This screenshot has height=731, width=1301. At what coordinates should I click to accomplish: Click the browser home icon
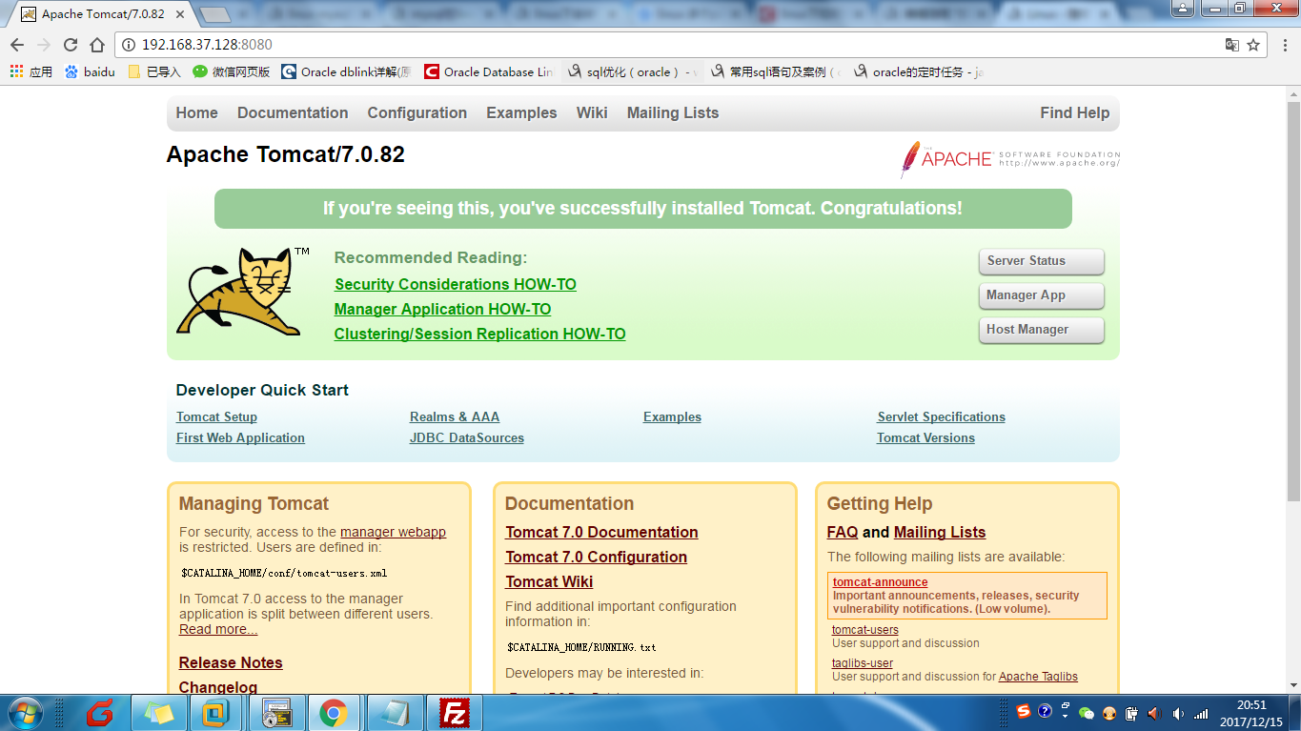(97, 45)
